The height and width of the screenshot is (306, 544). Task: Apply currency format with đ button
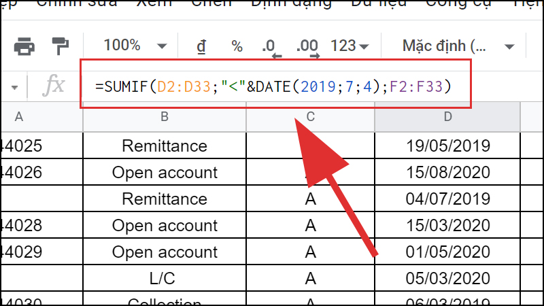201,46
